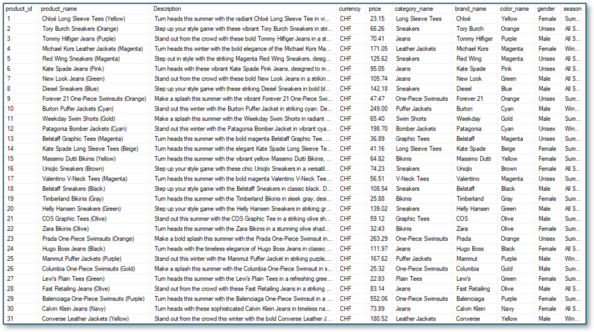Click the "Swim Shorts" category cell
The image size is (594, 332).
tap(411, 118)
